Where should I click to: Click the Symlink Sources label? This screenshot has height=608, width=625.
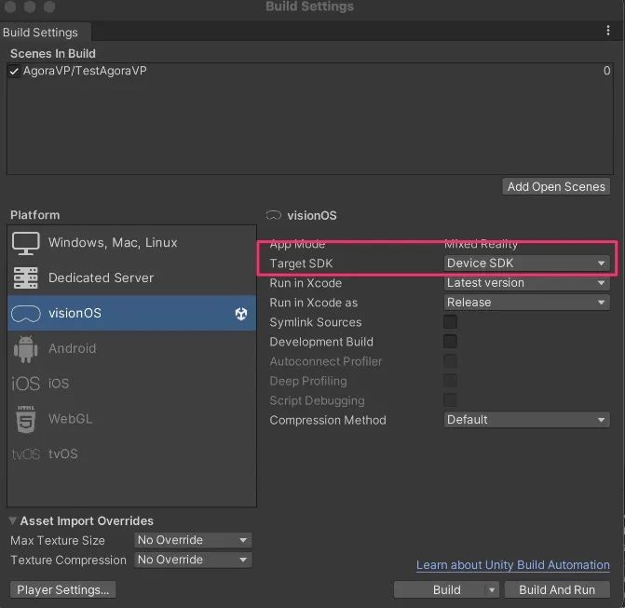pos(316,322)
